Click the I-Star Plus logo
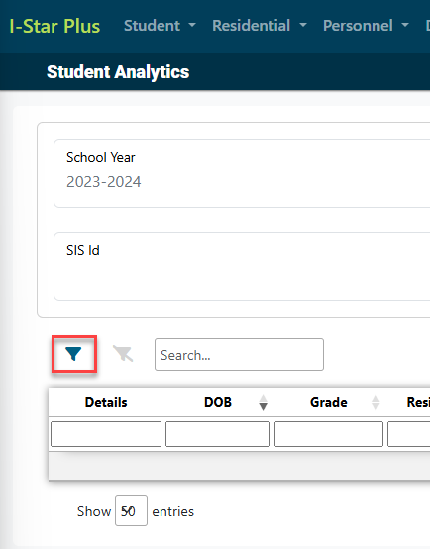The image size is (430, 549). pos(54,26)
